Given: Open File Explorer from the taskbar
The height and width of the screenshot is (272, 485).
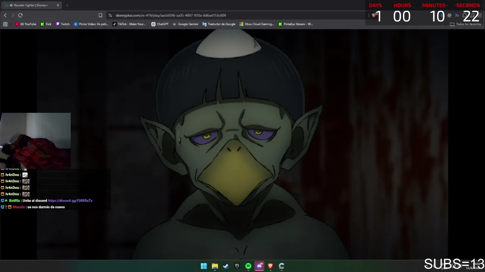Looking at the screenshot, I should (215, 266).
